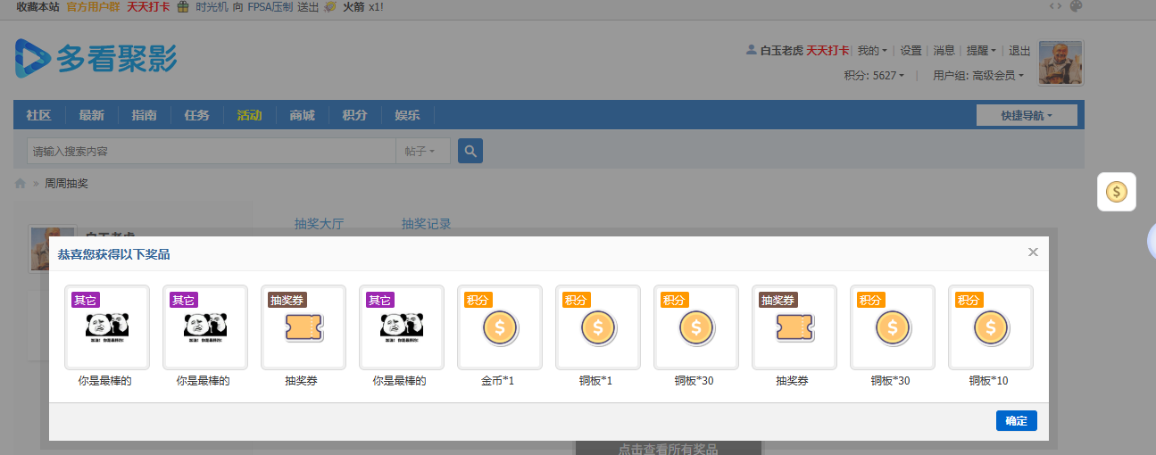Click 退出 to log out
Screen dimensions: 1156x455
click(1019, 51)
